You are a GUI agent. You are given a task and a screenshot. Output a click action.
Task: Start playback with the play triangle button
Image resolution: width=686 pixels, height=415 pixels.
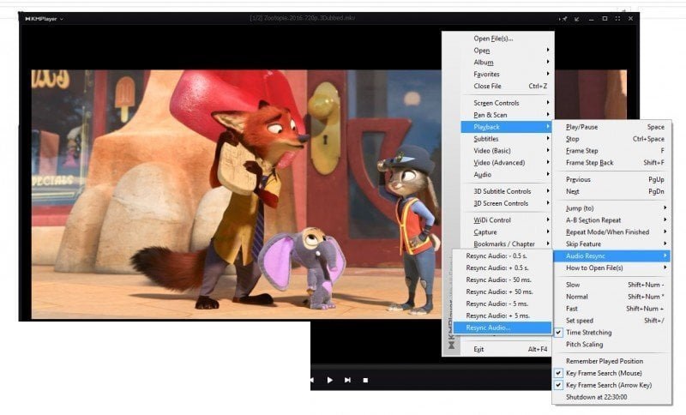click(329, 380)
